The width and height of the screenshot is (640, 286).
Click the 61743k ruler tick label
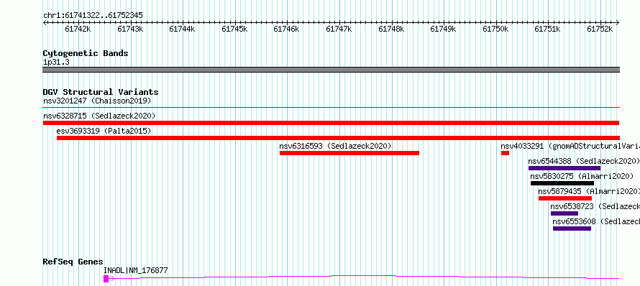coord(130,29)
